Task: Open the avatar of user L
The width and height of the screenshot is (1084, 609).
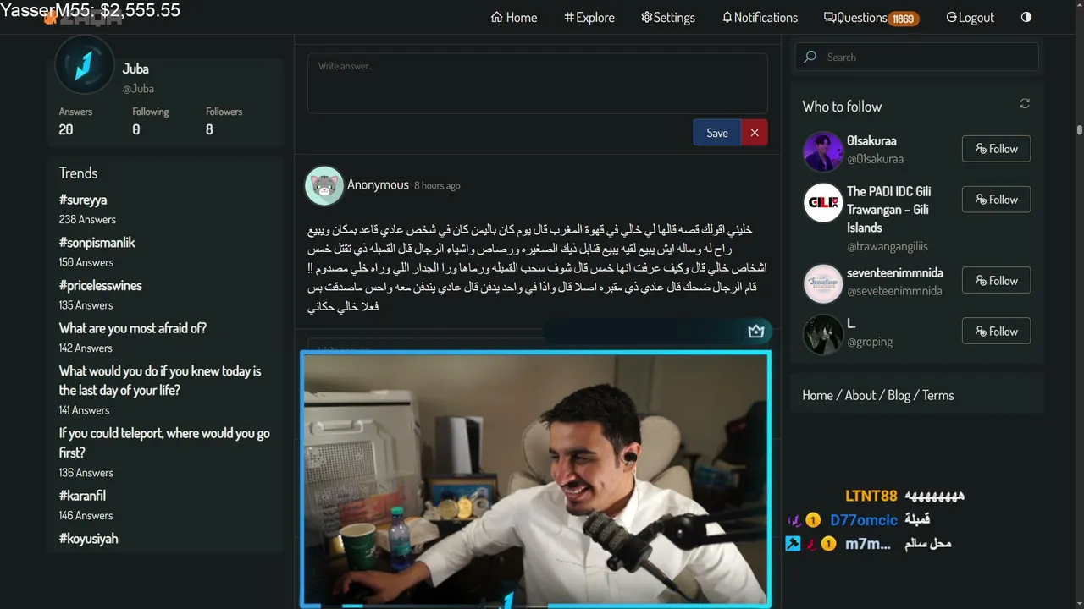Action: click(823, 334)
